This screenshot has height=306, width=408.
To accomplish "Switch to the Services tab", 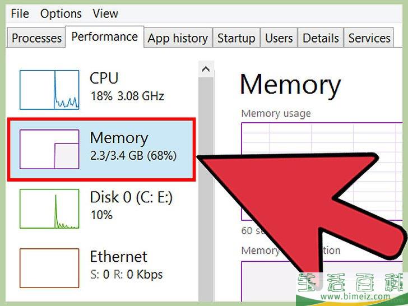I will tap(369, 38).
